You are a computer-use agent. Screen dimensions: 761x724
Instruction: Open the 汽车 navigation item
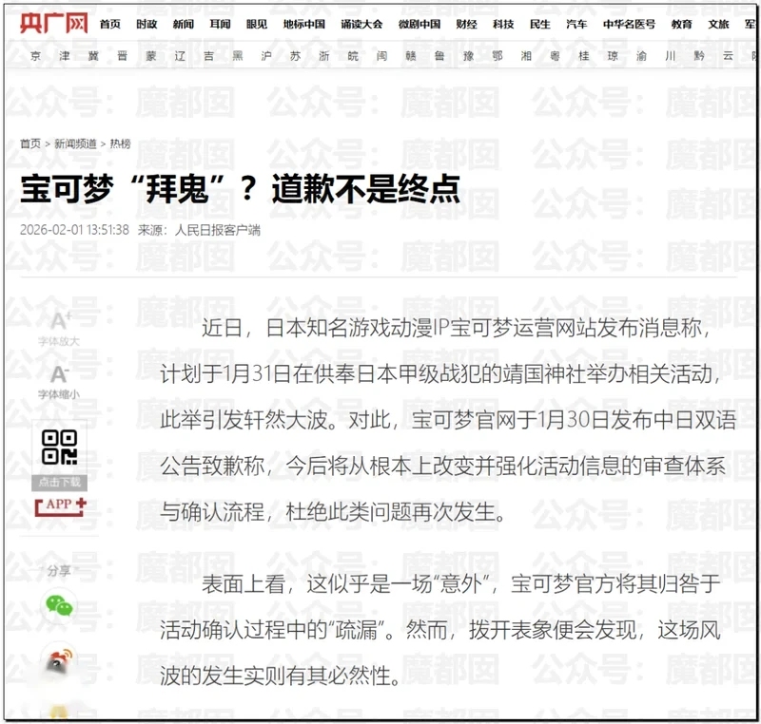[x=576, y=25]
